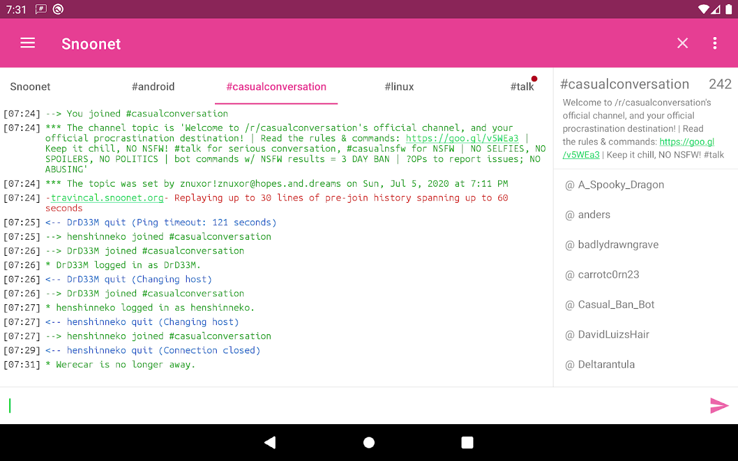Open the three-dot overflow menu
Screen dimensions: 738x461
(x=715, y=43)
